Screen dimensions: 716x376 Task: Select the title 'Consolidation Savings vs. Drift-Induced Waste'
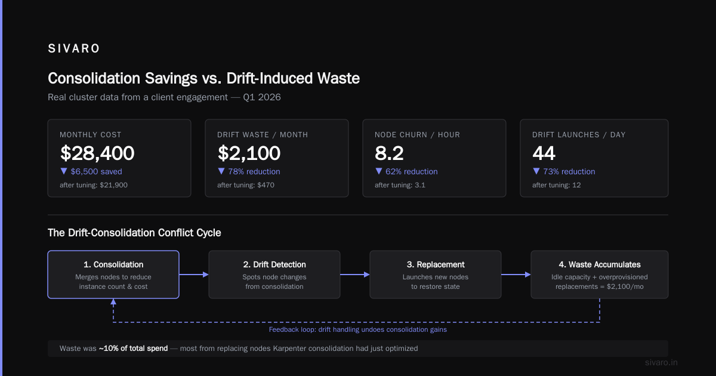[203, 78]
